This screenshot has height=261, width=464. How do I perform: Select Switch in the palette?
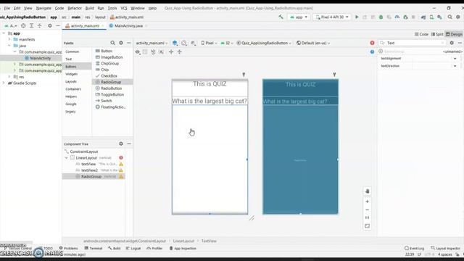click(106, 101)
